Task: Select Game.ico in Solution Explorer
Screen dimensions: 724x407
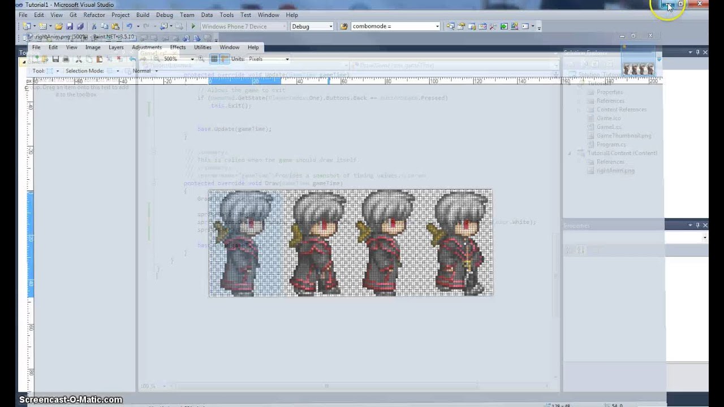Action: coord(609,118)
